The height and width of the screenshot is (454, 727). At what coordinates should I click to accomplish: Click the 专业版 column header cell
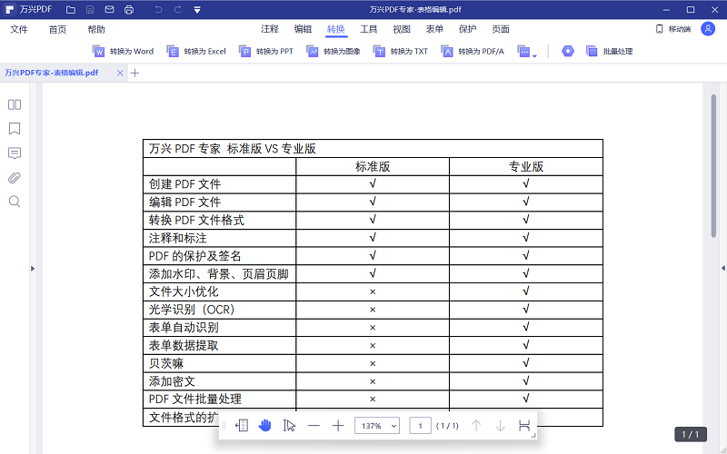tap(526, 166)
